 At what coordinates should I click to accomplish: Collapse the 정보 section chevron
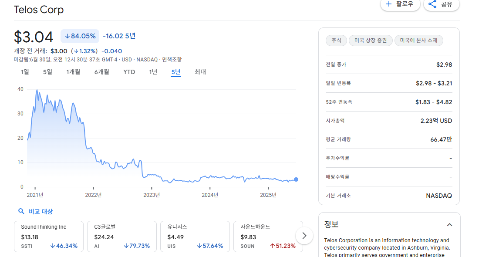(x=449, y=225)
